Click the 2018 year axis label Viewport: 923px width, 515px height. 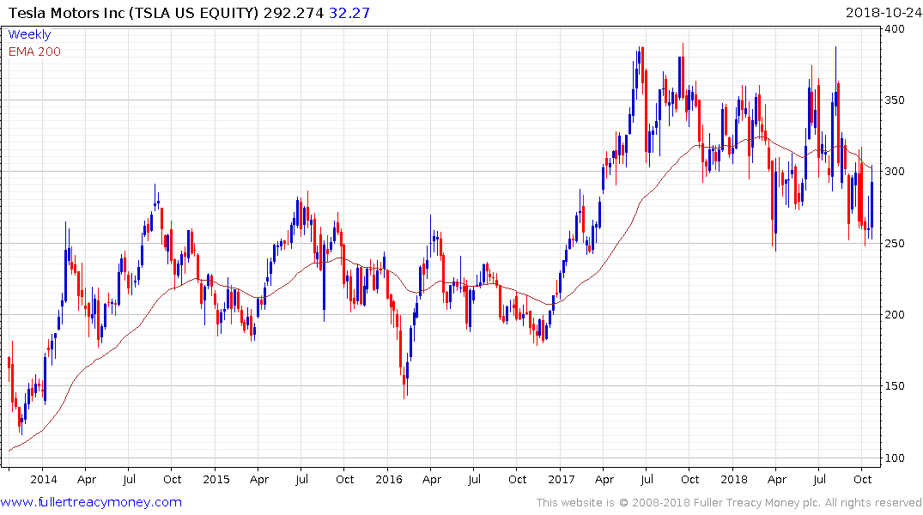pyautogui.click(x=733, y=479)
